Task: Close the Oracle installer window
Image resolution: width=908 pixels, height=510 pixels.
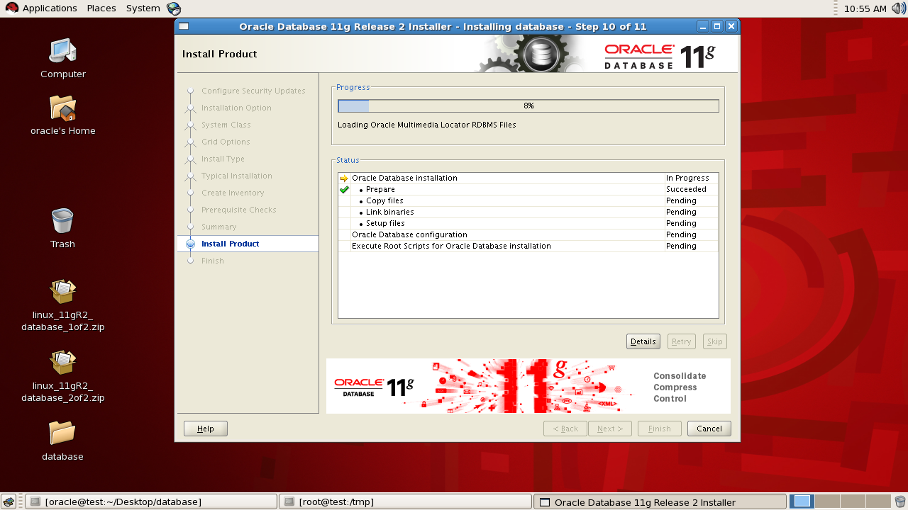Action: coord(731,26)
